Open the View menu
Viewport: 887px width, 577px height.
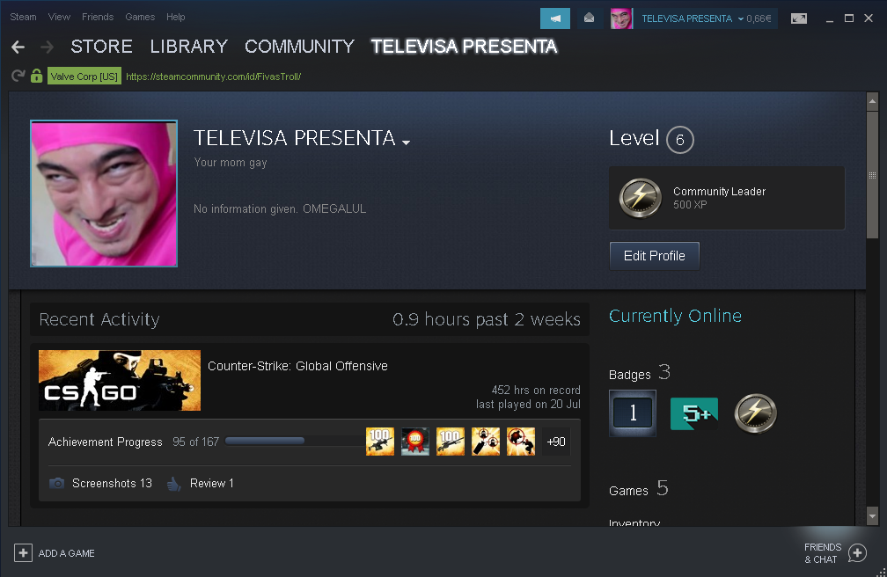pyautogui.click(x=60, y=17)
